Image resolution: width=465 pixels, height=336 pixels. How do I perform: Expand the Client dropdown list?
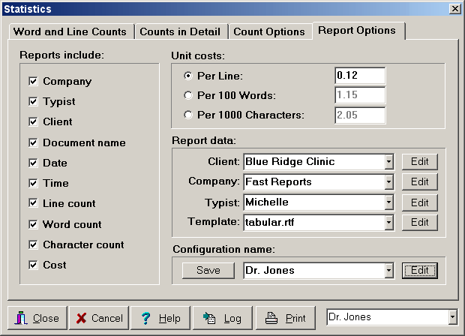388,161
